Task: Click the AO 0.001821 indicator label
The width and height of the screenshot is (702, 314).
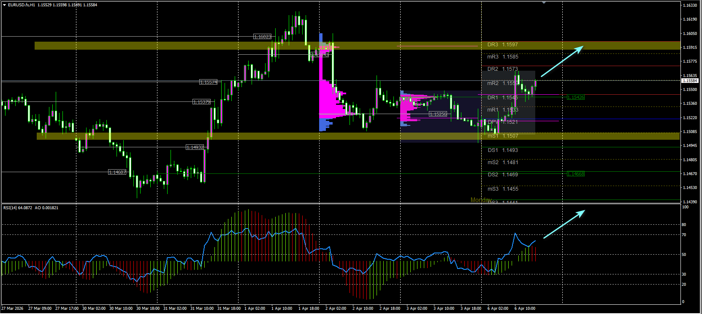Action: coord(46,208)
